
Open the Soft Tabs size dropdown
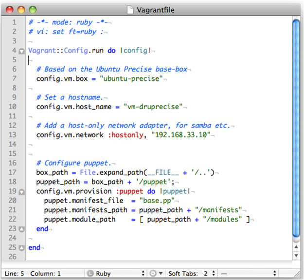(208, 274)
